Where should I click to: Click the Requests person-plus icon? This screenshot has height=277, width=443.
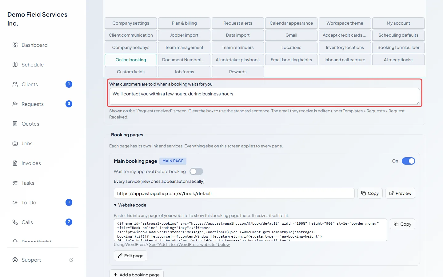point(15,104)
